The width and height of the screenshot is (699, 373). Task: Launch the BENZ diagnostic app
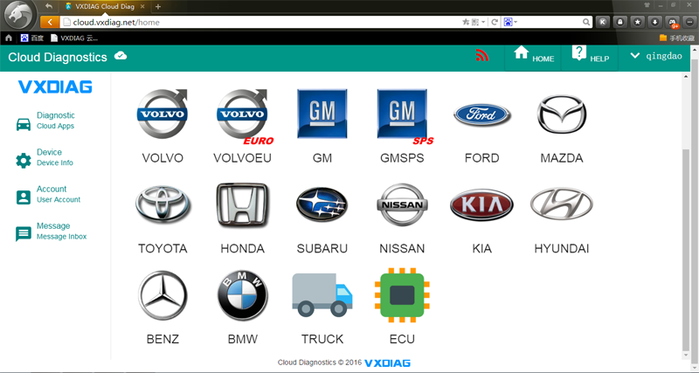pyautogui.click(x=163, y=295)
